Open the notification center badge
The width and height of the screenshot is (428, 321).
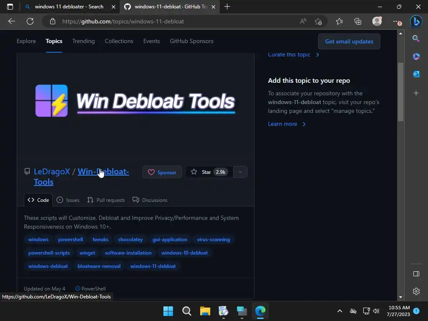[416, 311]
